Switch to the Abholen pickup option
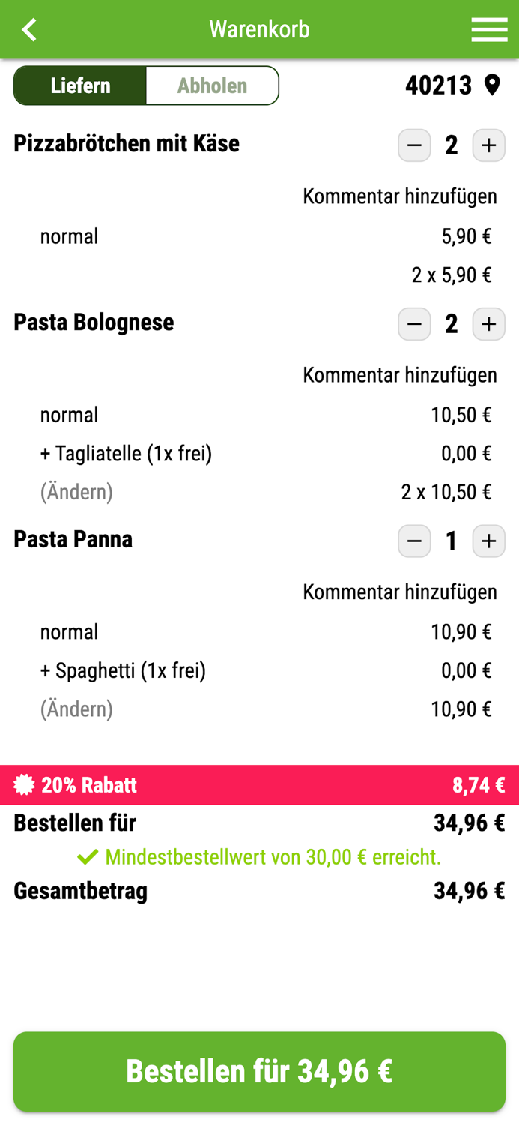Screen dimensions: 519x1125 tap(212, 85)
